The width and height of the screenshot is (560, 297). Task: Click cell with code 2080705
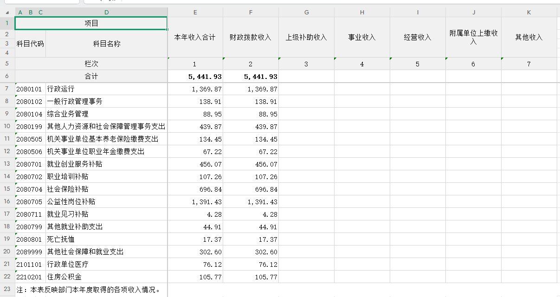[30, 201]
